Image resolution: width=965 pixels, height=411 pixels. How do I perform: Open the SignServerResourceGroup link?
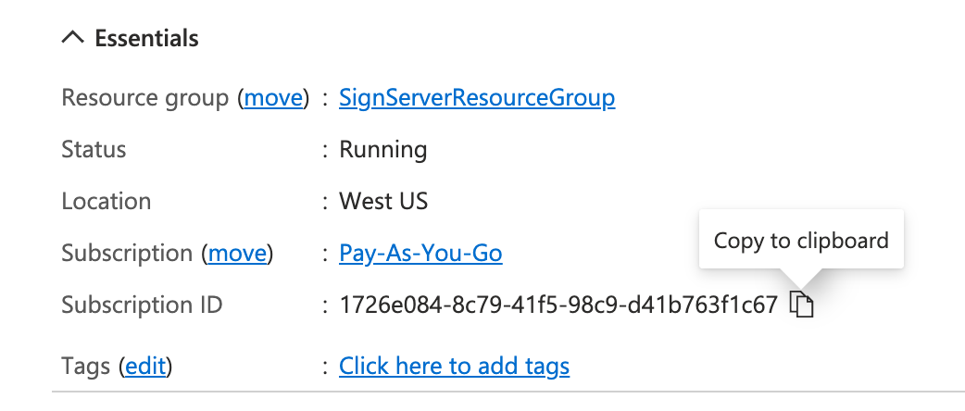(x=477, y=97)
